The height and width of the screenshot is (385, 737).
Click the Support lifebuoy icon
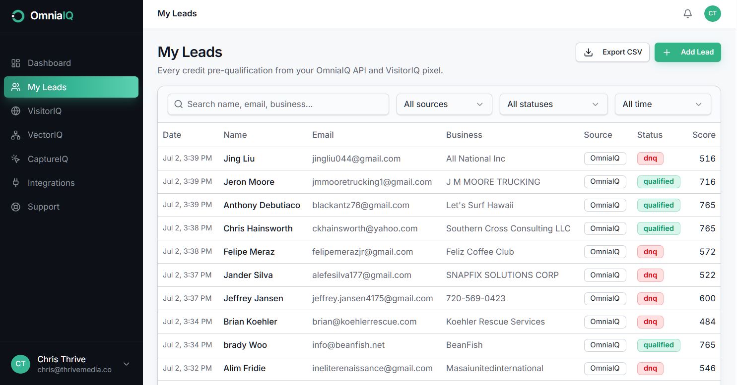point(16,207)
